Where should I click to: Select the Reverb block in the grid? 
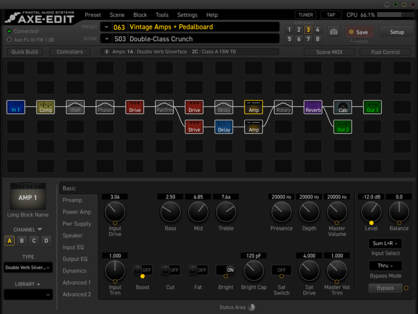coord(313,107)
